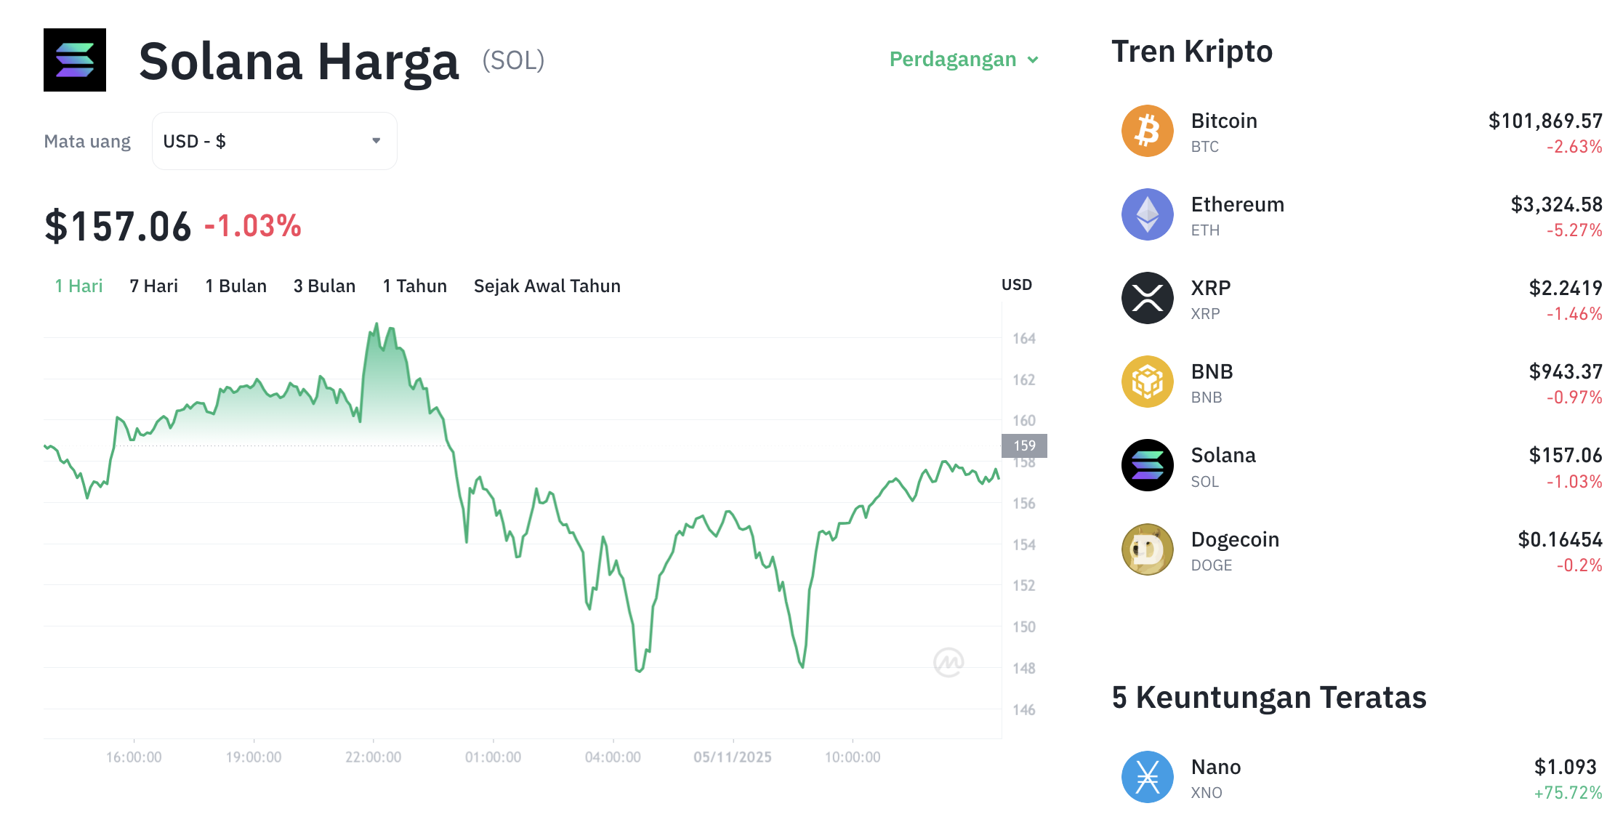Select the 3 Bulan chart tab
1615x814 pixels.
(324, 286)
